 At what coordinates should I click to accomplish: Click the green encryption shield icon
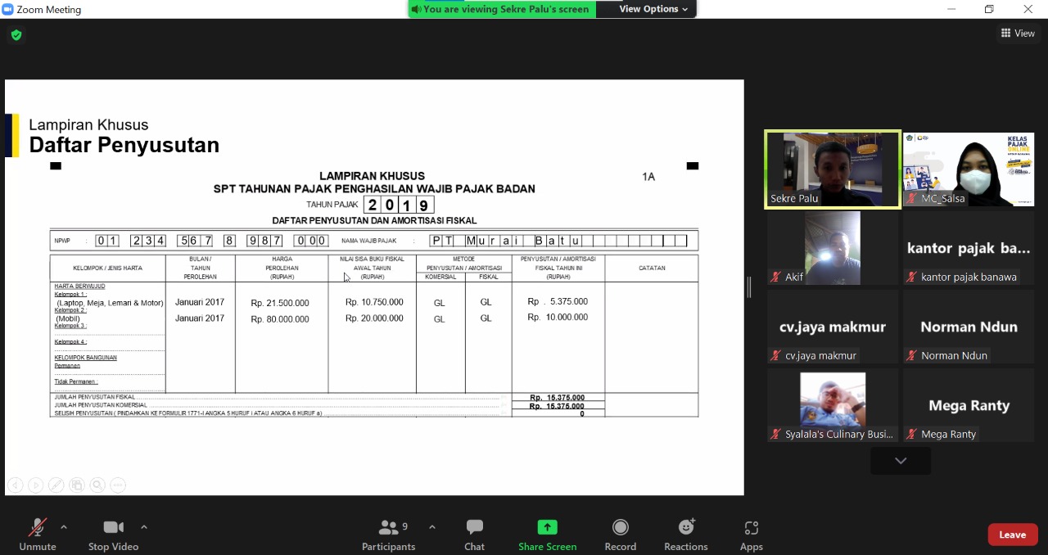(16, 35)
